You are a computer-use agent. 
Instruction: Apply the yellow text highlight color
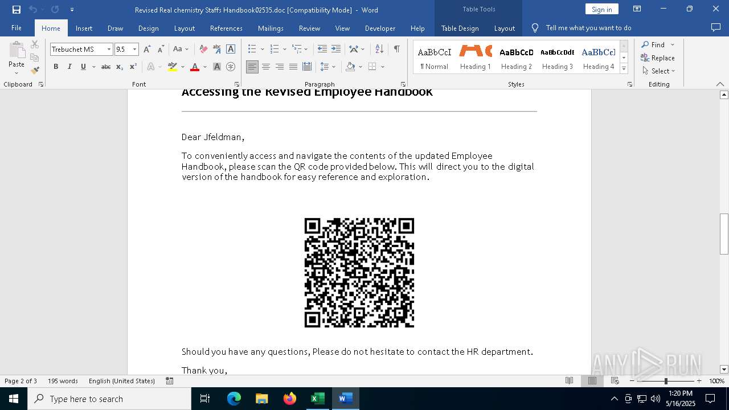173,67
